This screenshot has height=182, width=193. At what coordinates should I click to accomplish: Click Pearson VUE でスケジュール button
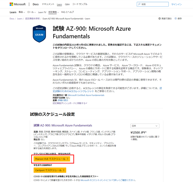(x=52, y=159)
